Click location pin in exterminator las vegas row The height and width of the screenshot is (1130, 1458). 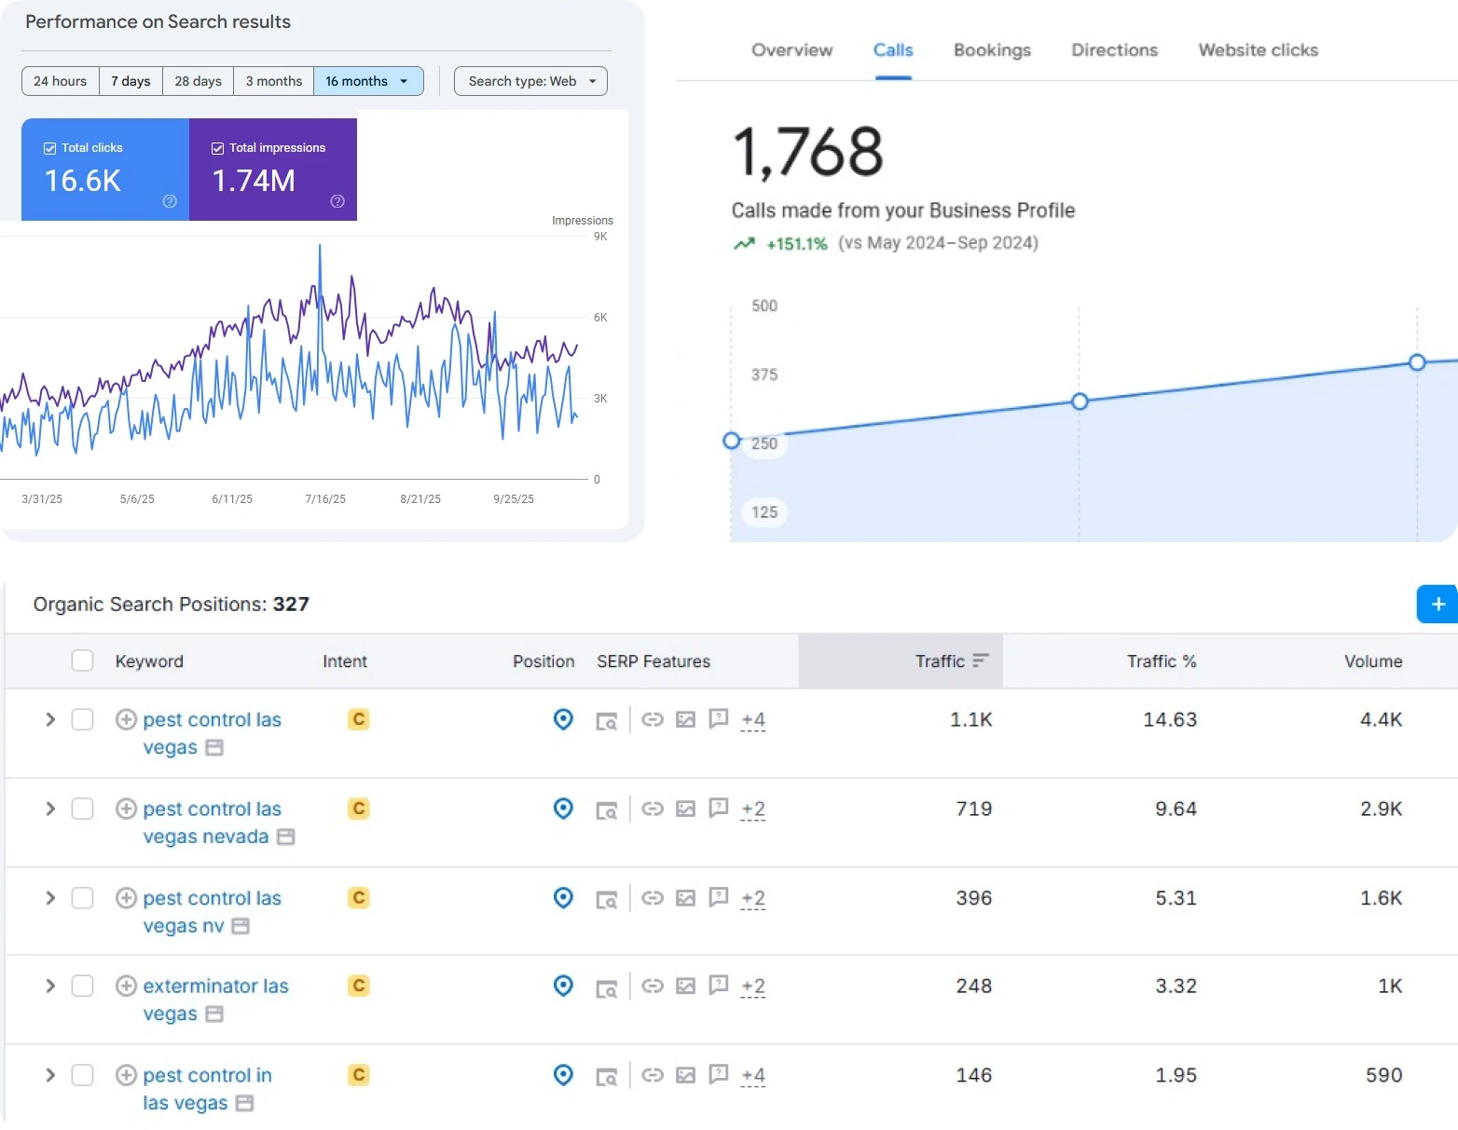tap(563, 986)
